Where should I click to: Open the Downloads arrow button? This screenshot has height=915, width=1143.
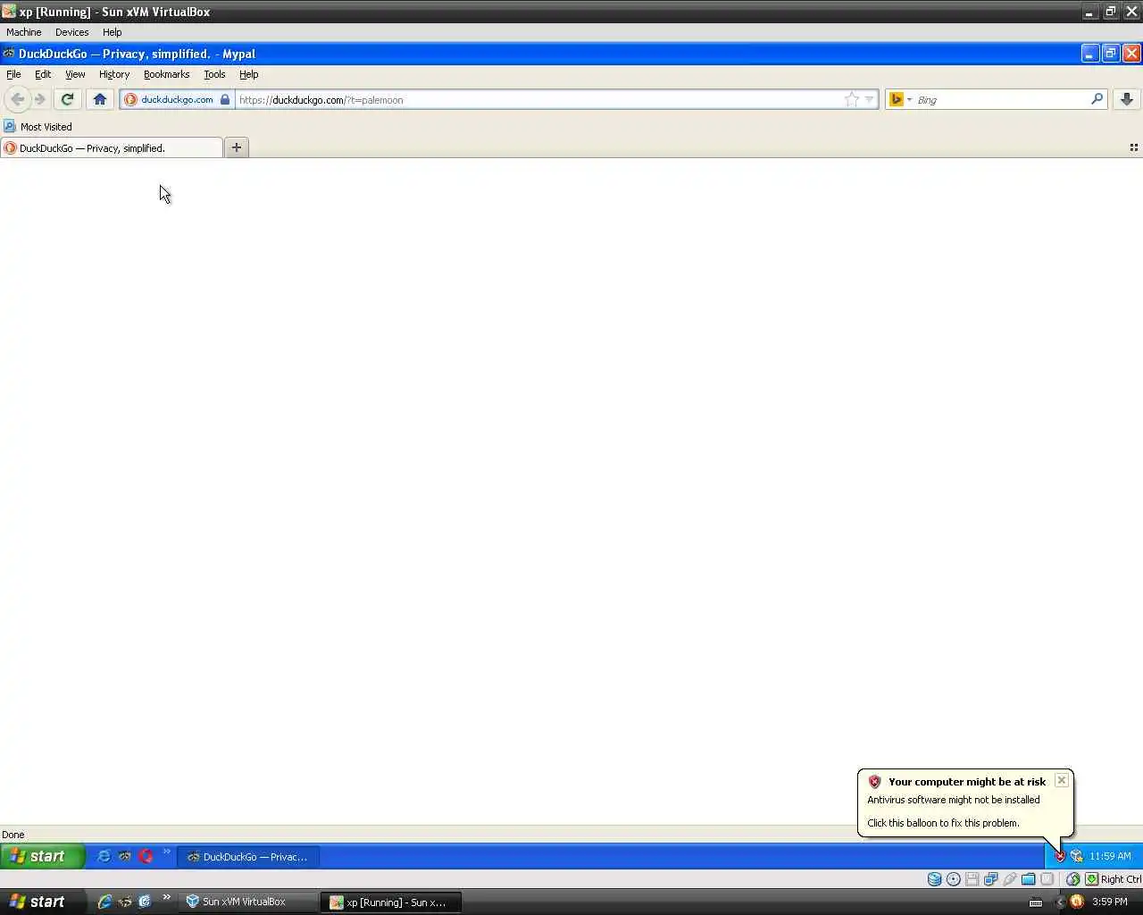click(1127, 99)
